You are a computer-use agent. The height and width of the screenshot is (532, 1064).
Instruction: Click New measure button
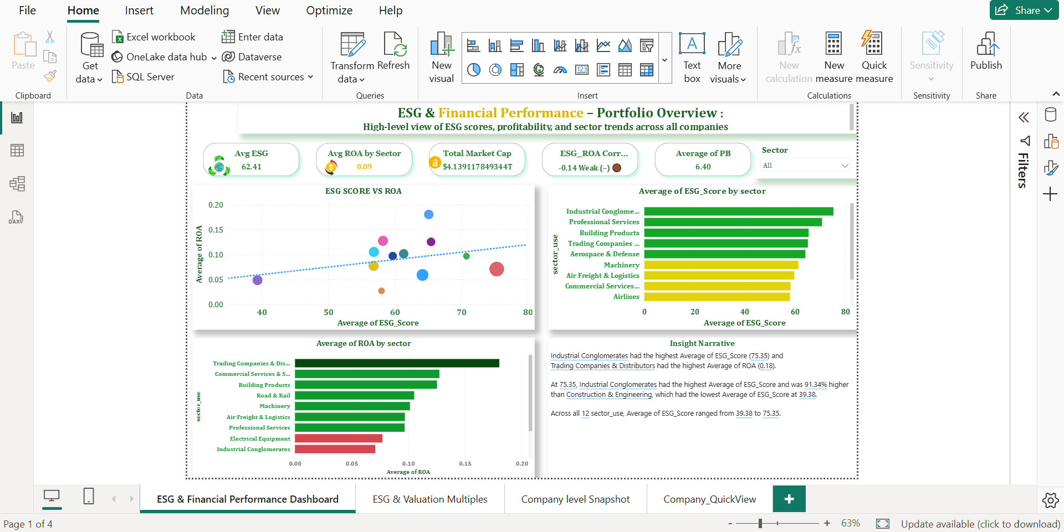[834, 58]
